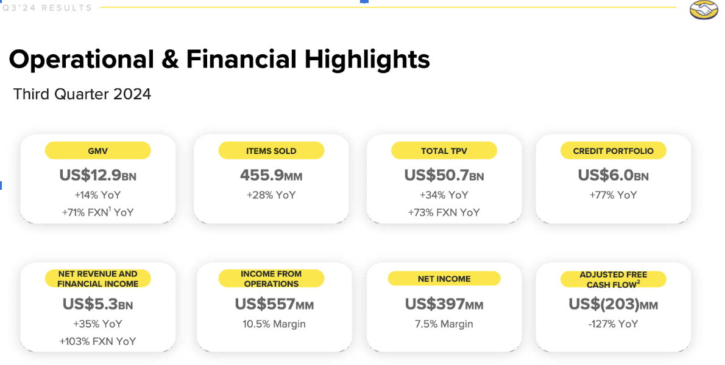This screenshot has height=365, width=725.
Task: Click the Third Quarter 2024 subtitle
Action: click(x=82, y=94)
